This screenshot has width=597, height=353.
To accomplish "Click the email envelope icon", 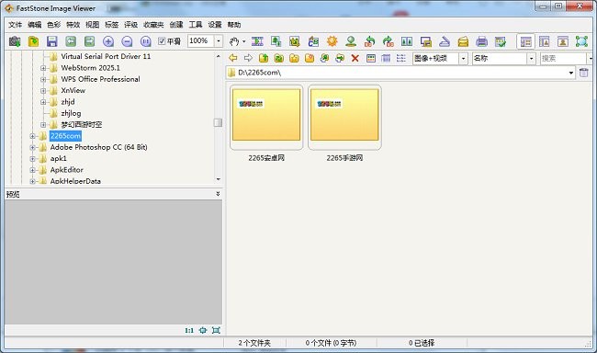I will [463, 41].
